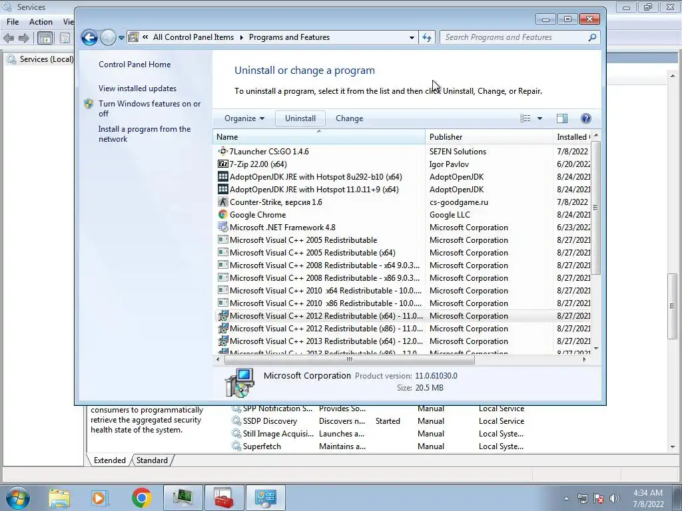The image size is (682, 511).
Task: Click the Google Chrome list icon
Action: point(222,214)
